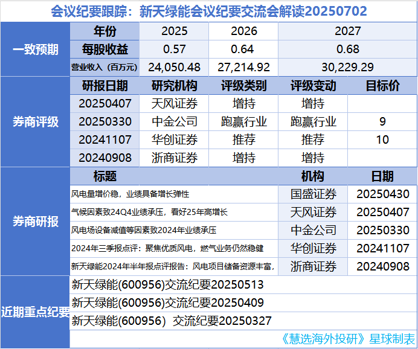
Task: Click the 研究机构 column header
Action: 175,86
